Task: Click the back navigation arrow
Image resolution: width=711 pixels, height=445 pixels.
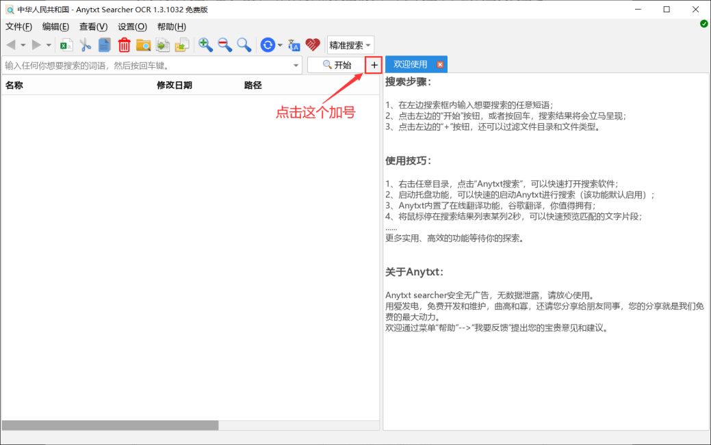Action: [11, 45]
